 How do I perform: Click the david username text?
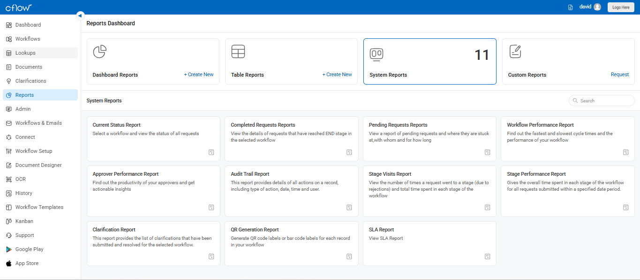click(x=585, y=7)
